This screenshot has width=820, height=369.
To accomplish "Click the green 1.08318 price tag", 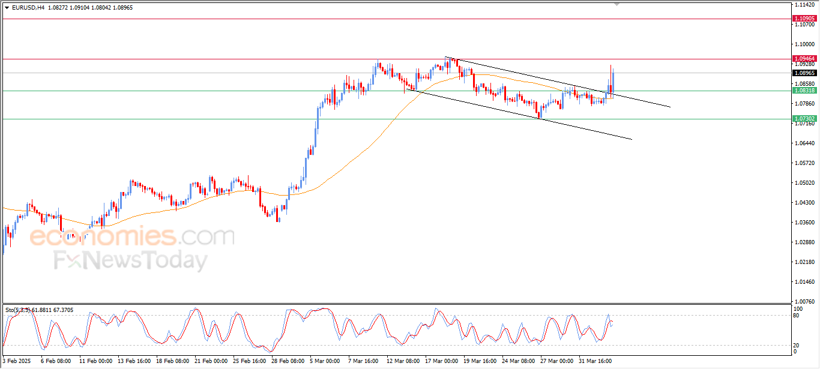I will point(804,91).
